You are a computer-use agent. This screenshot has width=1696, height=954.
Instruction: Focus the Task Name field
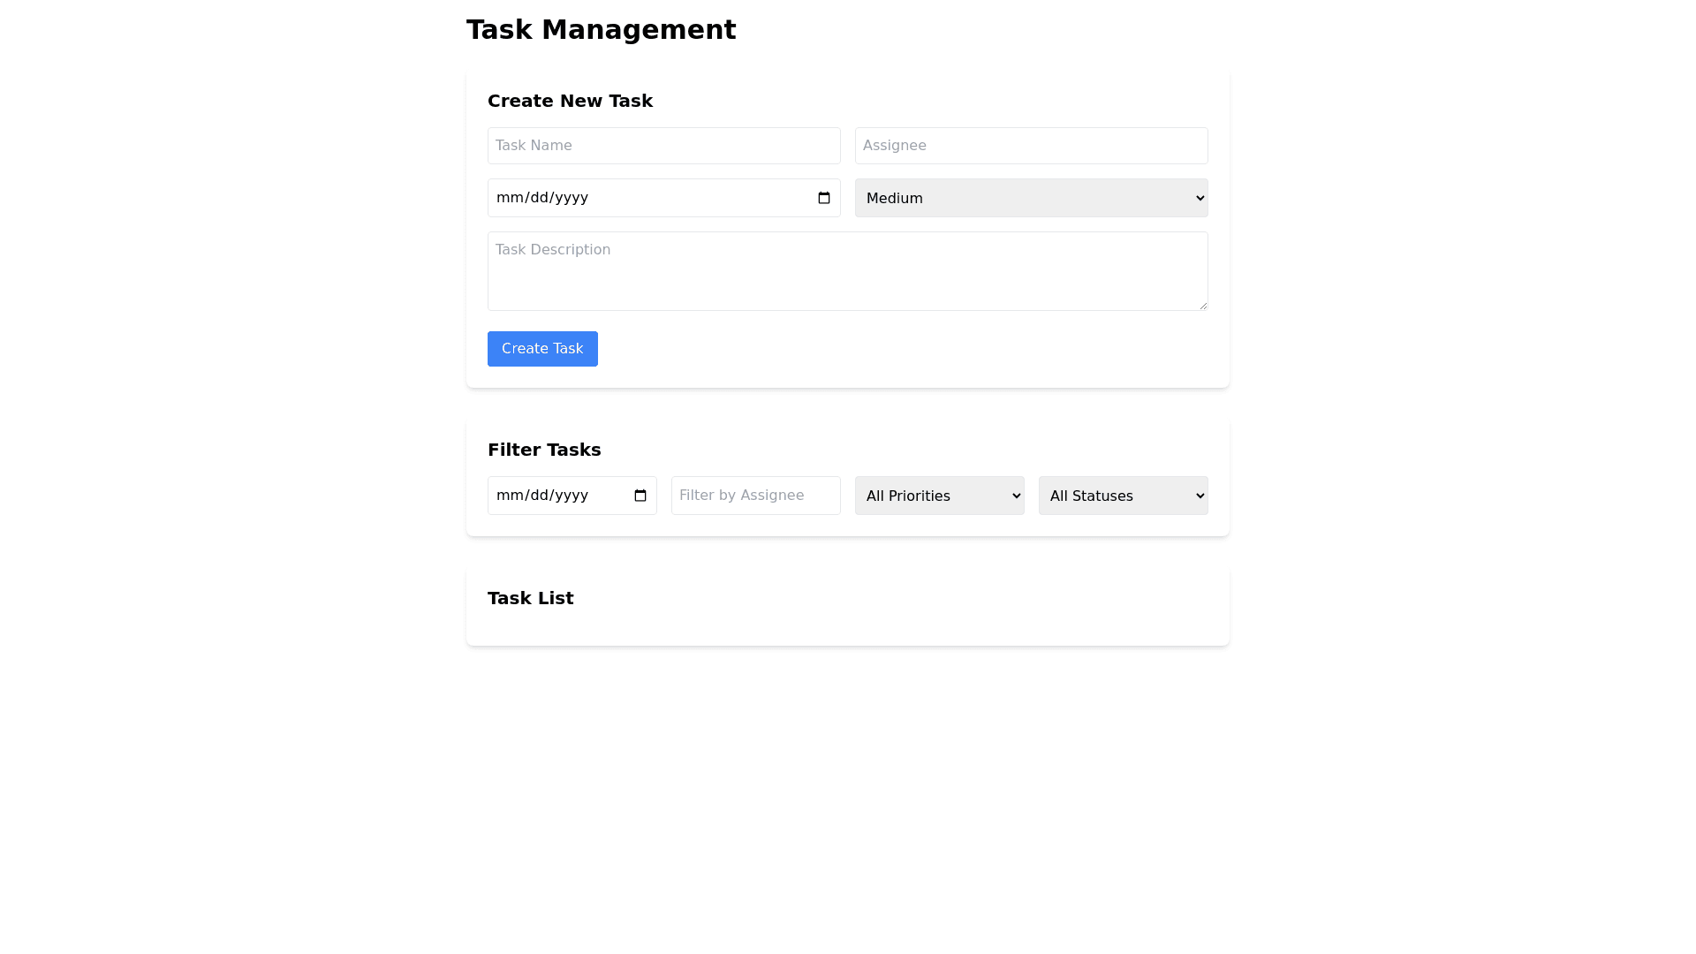click(663, 146)
